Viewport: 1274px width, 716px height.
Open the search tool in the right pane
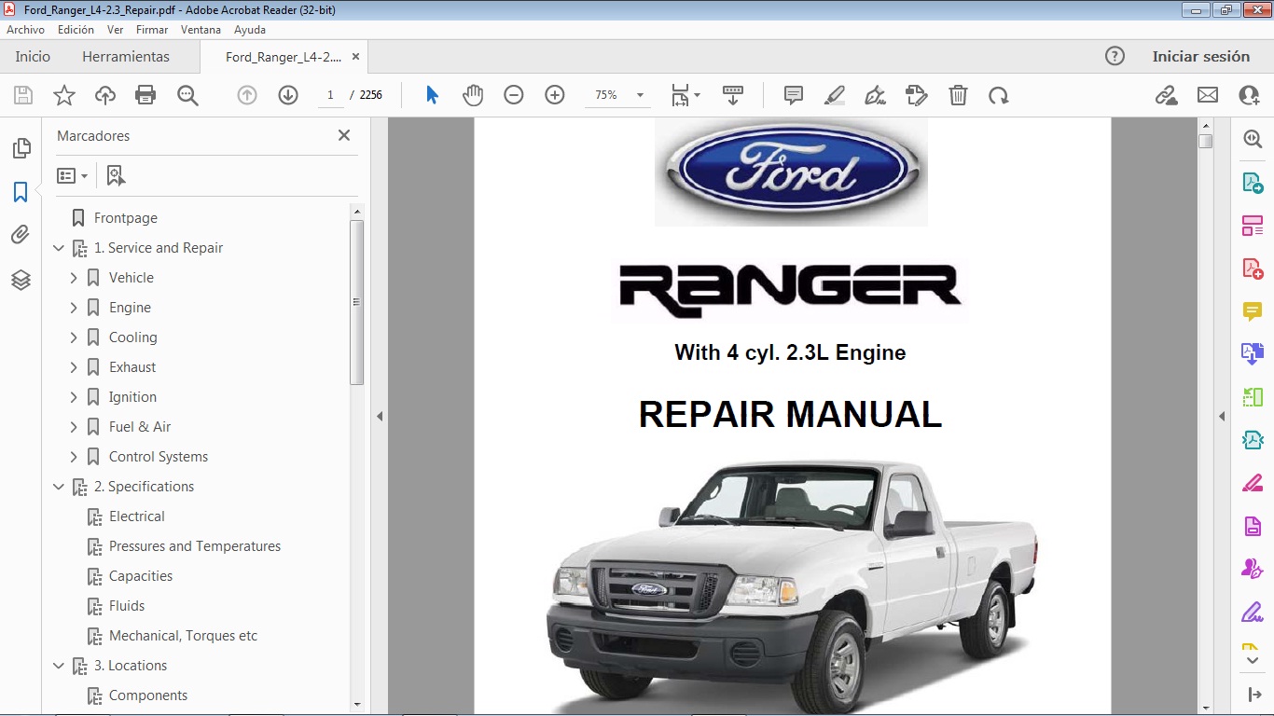pyautogui.click(x=1253, y=139)
